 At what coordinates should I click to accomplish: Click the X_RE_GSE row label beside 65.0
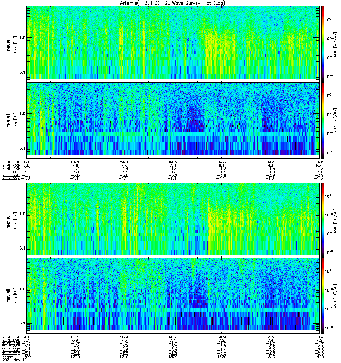pos(11,162)
